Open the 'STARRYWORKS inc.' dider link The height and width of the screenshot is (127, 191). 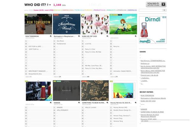coord(153,61)
